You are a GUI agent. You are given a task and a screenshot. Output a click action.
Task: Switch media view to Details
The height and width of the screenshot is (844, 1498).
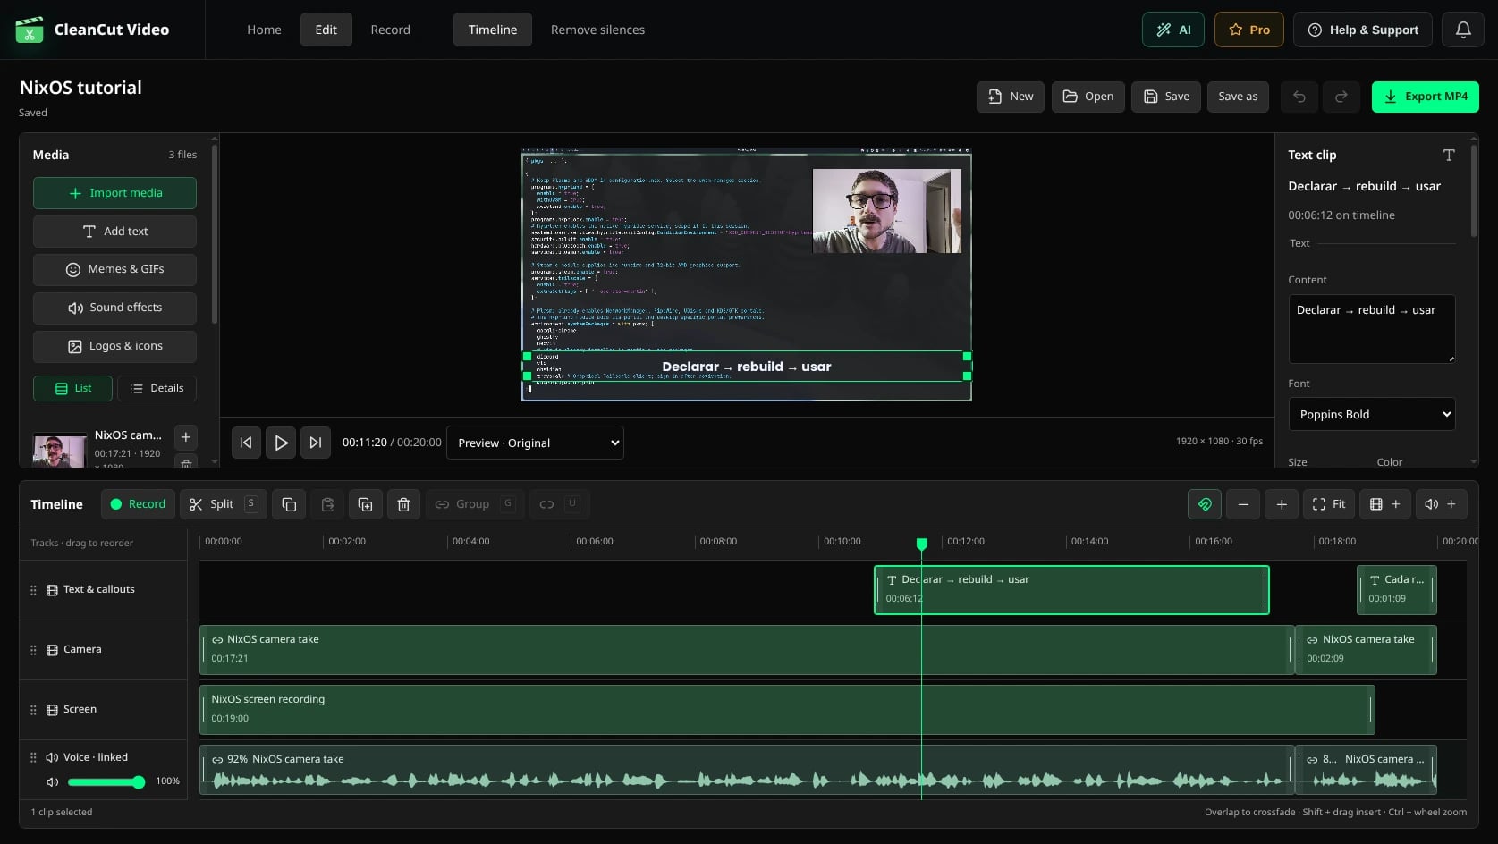(157, 388)
